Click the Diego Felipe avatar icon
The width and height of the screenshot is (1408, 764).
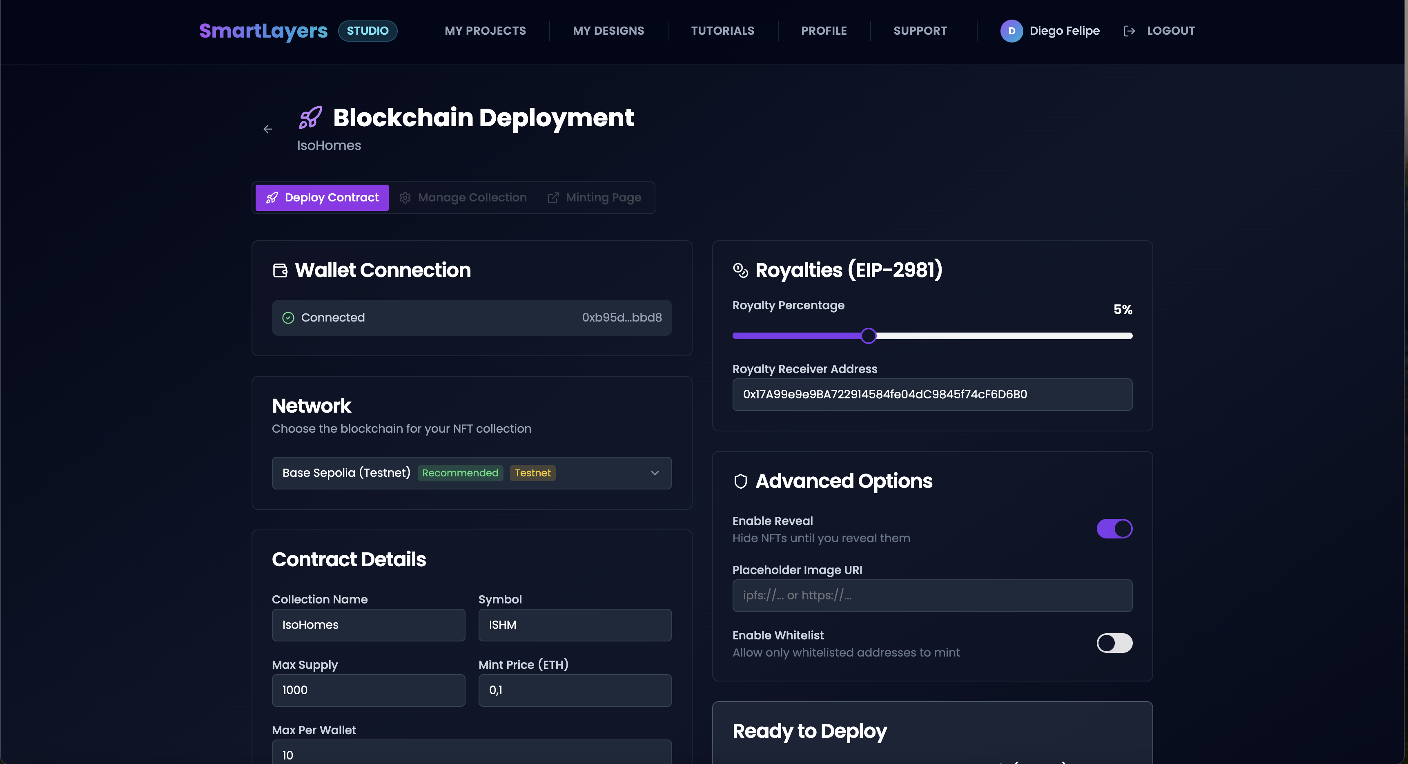point(1012,31)
